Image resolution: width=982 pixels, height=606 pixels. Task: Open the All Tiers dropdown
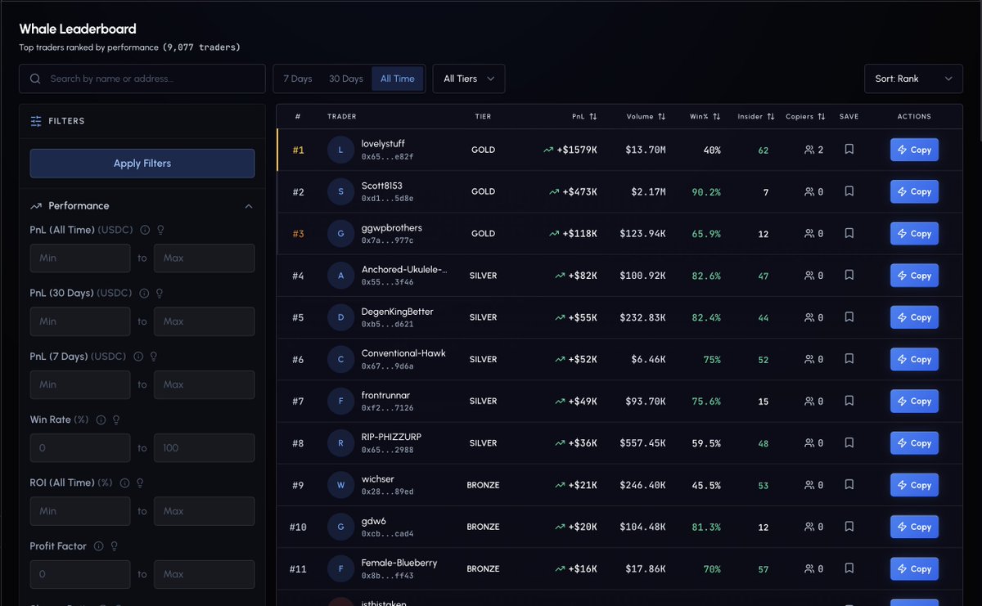pos(469,79)
